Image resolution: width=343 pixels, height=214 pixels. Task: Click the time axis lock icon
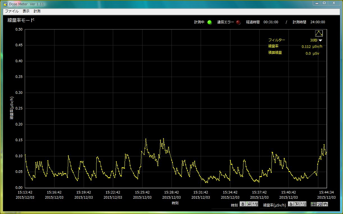click(243, 204)
